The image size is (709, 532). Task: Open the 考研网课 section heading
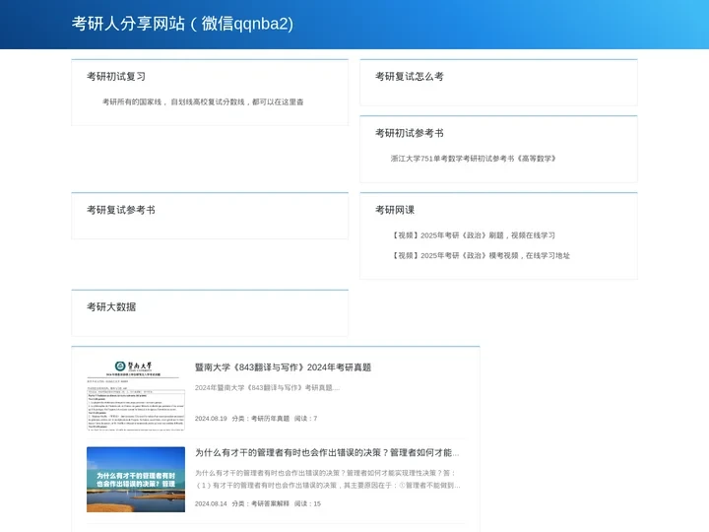[395, 210]
